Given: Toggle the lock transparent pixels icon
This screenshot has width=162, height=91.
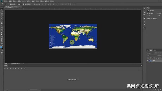Looking at the screenshot, I should coord(150,58).
